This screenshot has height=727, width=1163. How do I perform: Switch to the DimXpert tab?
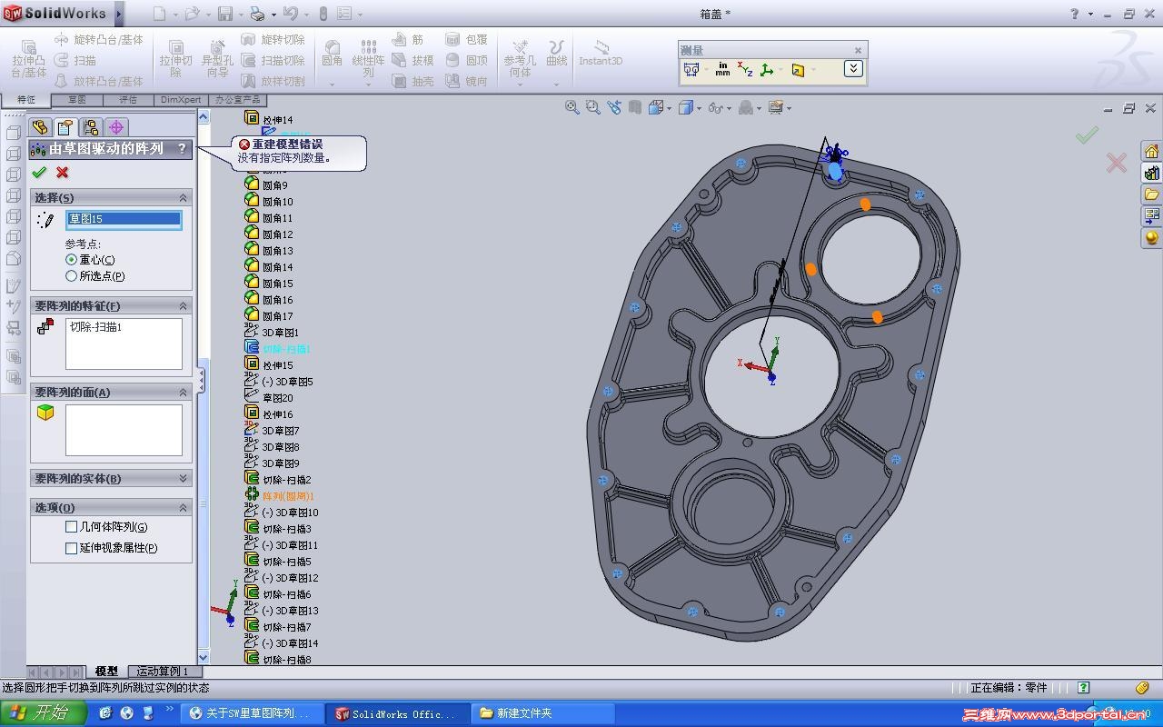[181, 100]
